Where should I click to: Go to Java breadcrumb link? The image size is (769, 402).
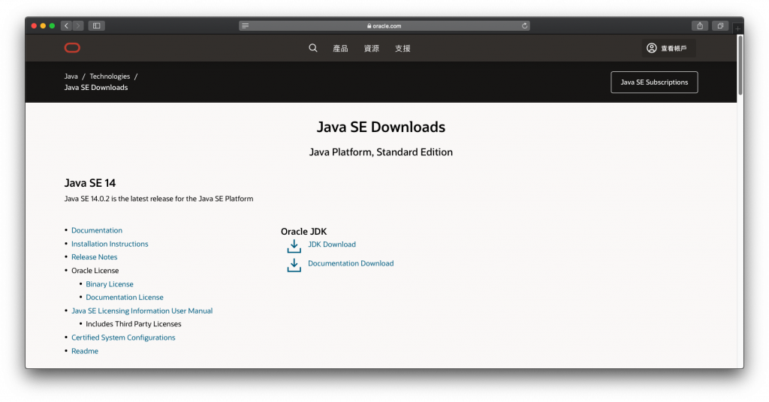pos(71,76)
